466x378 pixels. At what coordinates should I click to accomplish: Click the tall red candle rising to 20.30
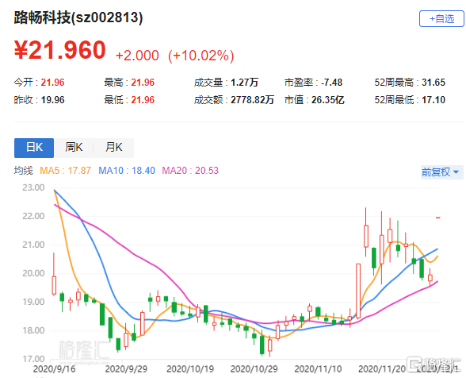[358, 291]
